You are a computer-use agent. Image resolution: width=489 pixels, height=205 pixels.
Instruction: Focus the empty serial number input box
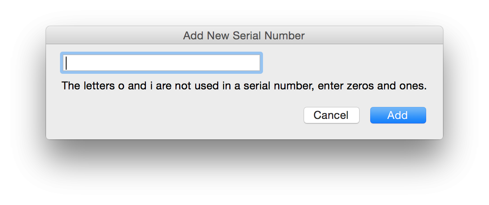point(161,63)
